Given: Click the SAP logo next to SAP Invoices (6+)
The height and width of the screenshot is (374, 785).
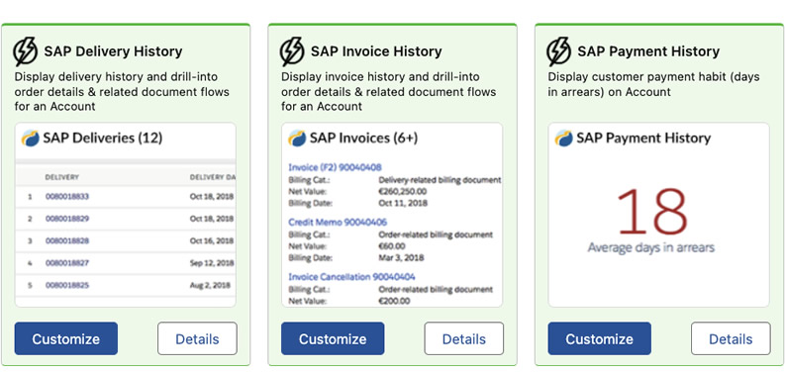Looking at the screenshot, I should coord(297,139).
